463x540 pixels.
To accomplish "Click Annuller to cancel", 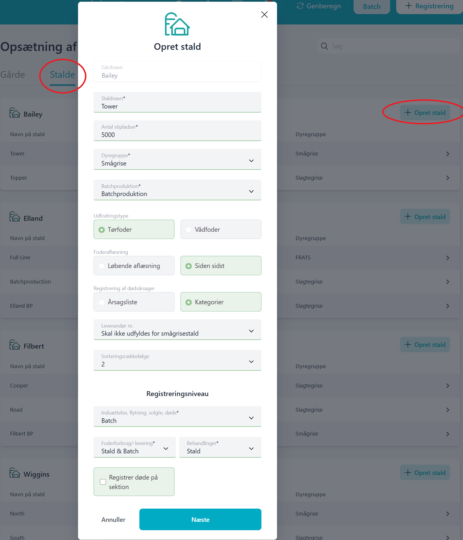I will pyautogui.click(x=113, y=520).
